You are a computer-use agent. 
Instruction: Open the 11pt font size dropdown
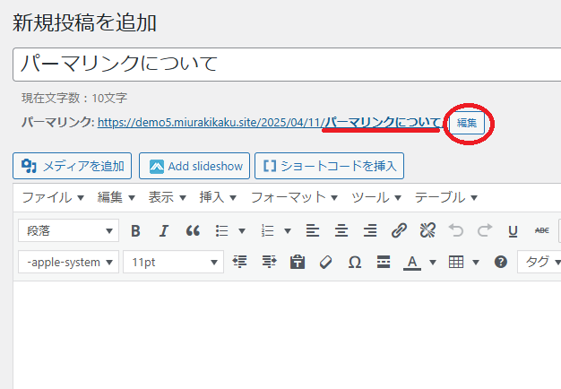tap(174, 262)
